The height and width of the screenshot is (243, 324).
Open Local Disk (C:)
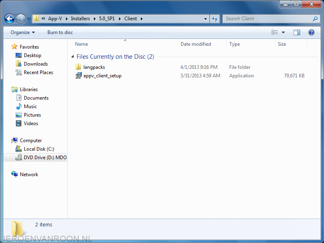point(39,149)
